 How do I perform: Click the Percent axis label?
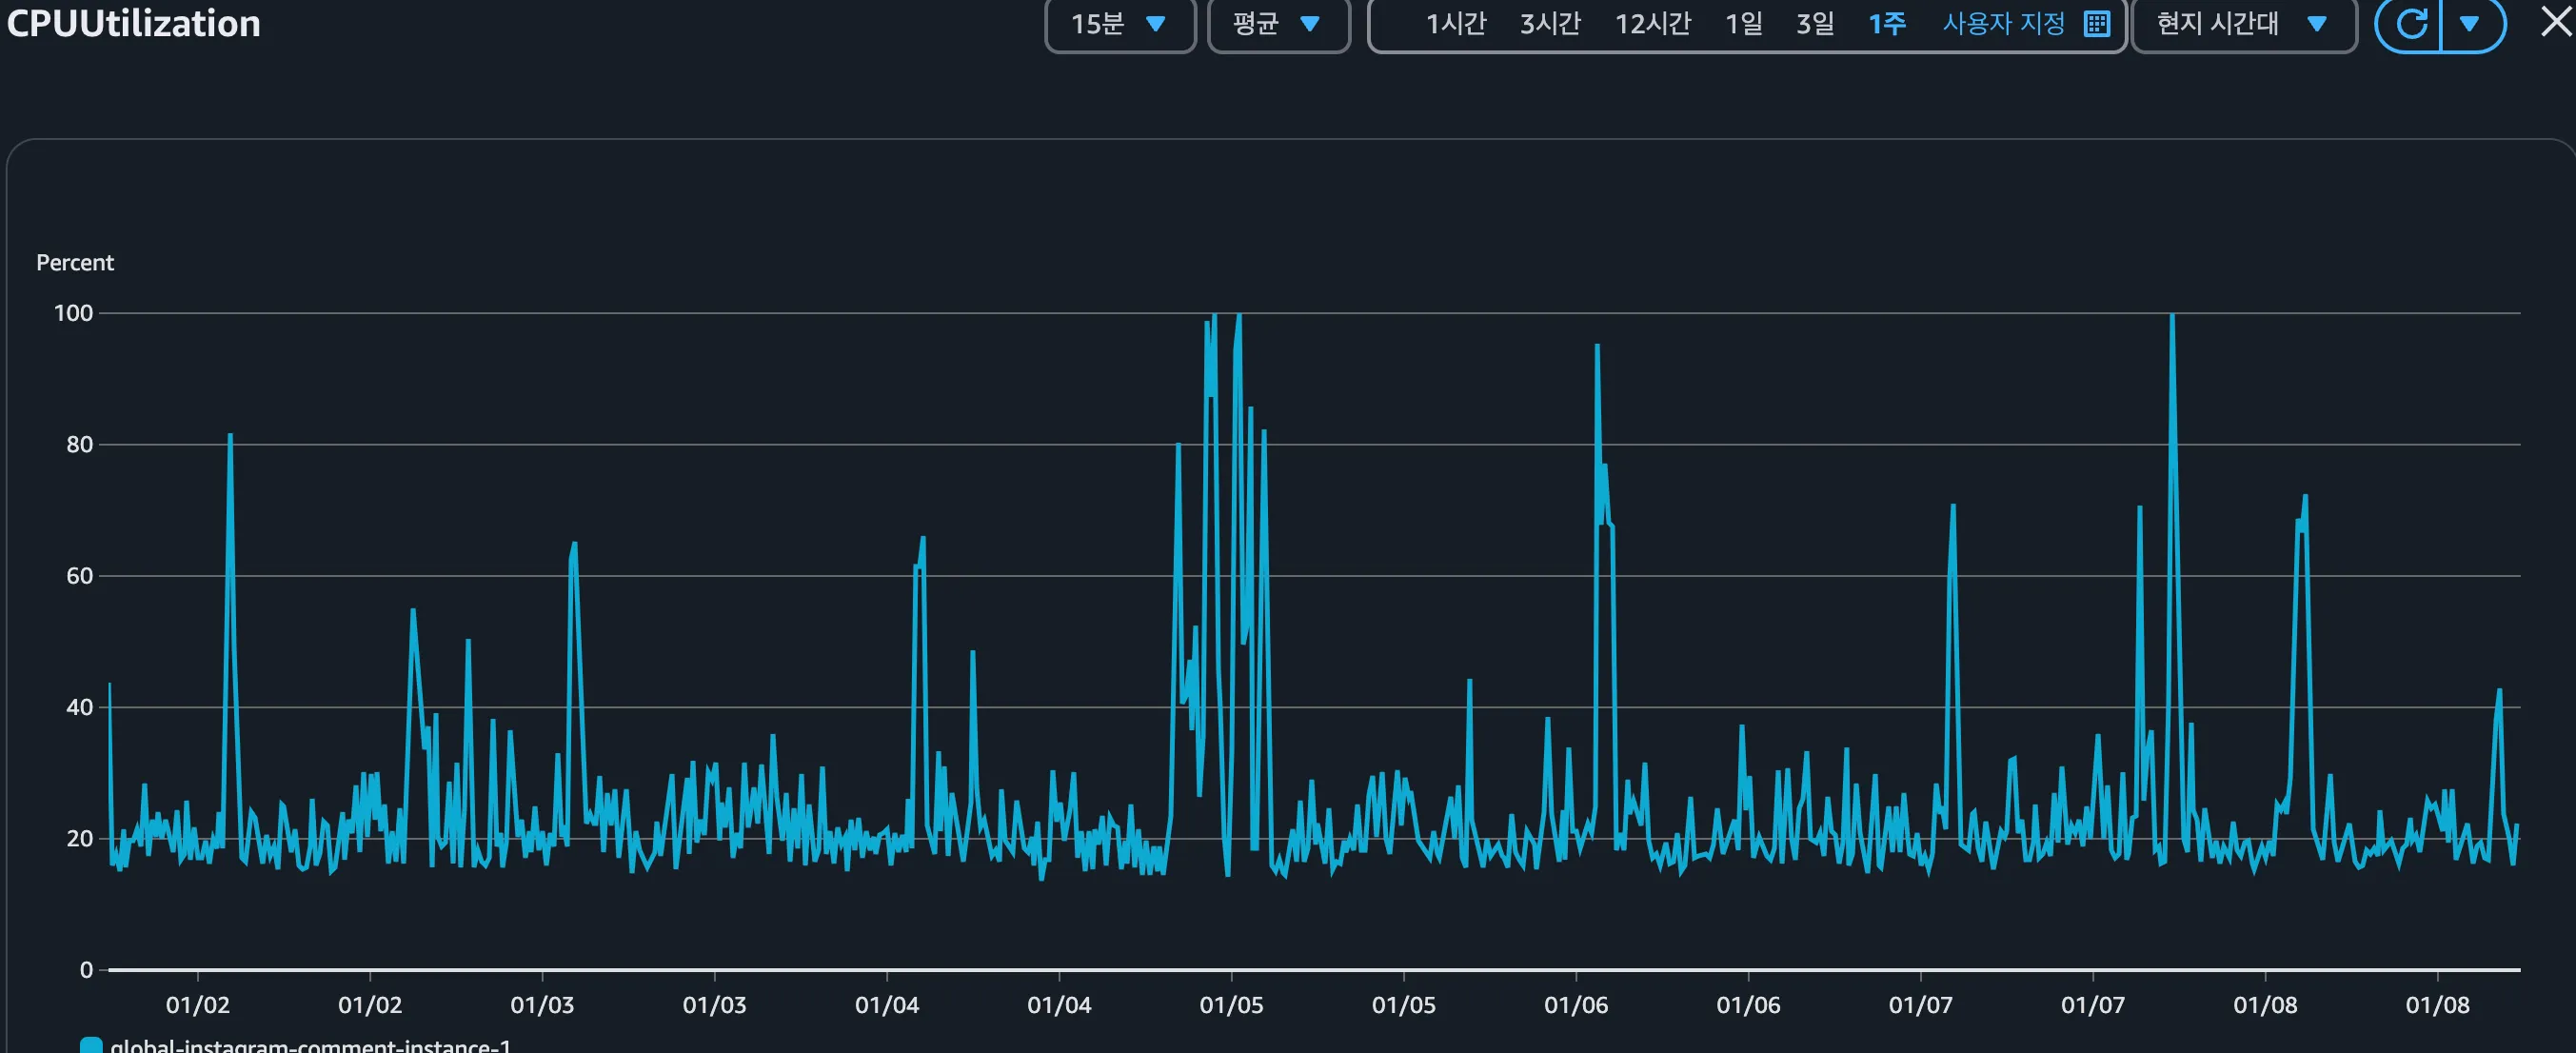(x=75, y=262)
